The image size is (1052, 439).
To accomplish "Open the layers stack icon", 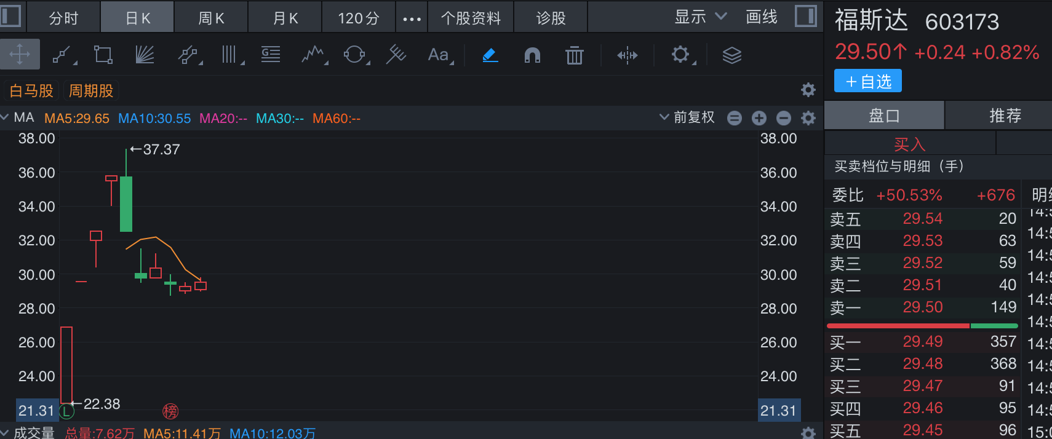I will click(x=731, y=55).
